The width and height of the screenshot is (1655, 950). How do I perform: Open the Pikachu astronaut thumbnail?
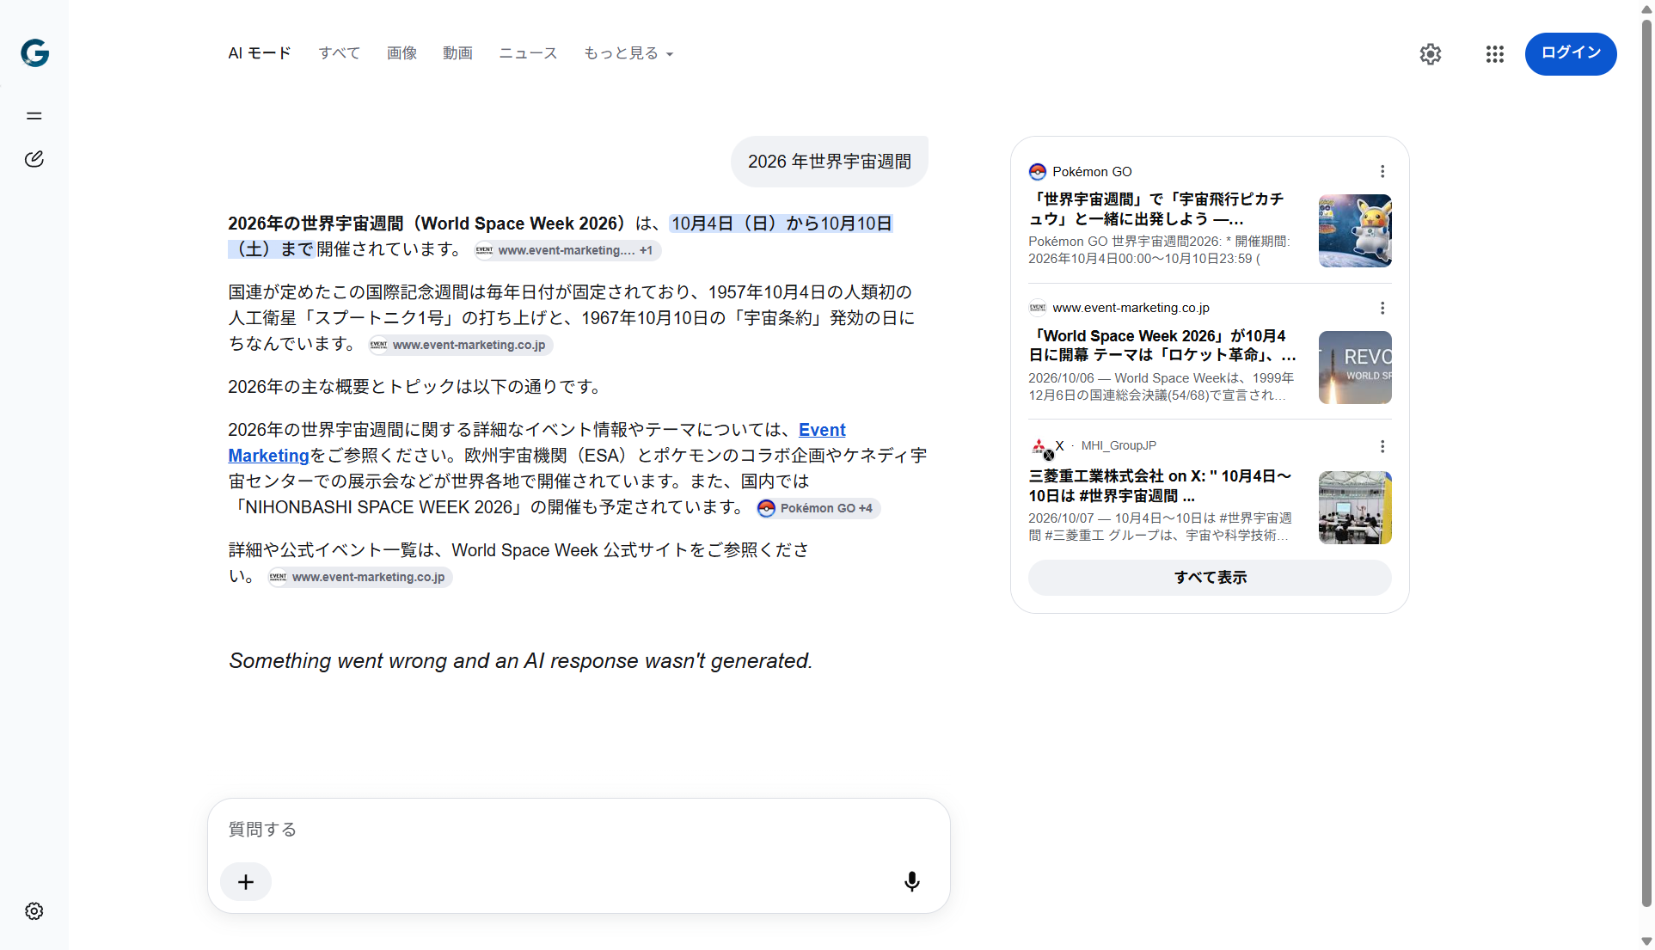pyautogui.click(x=1355, y=230)
